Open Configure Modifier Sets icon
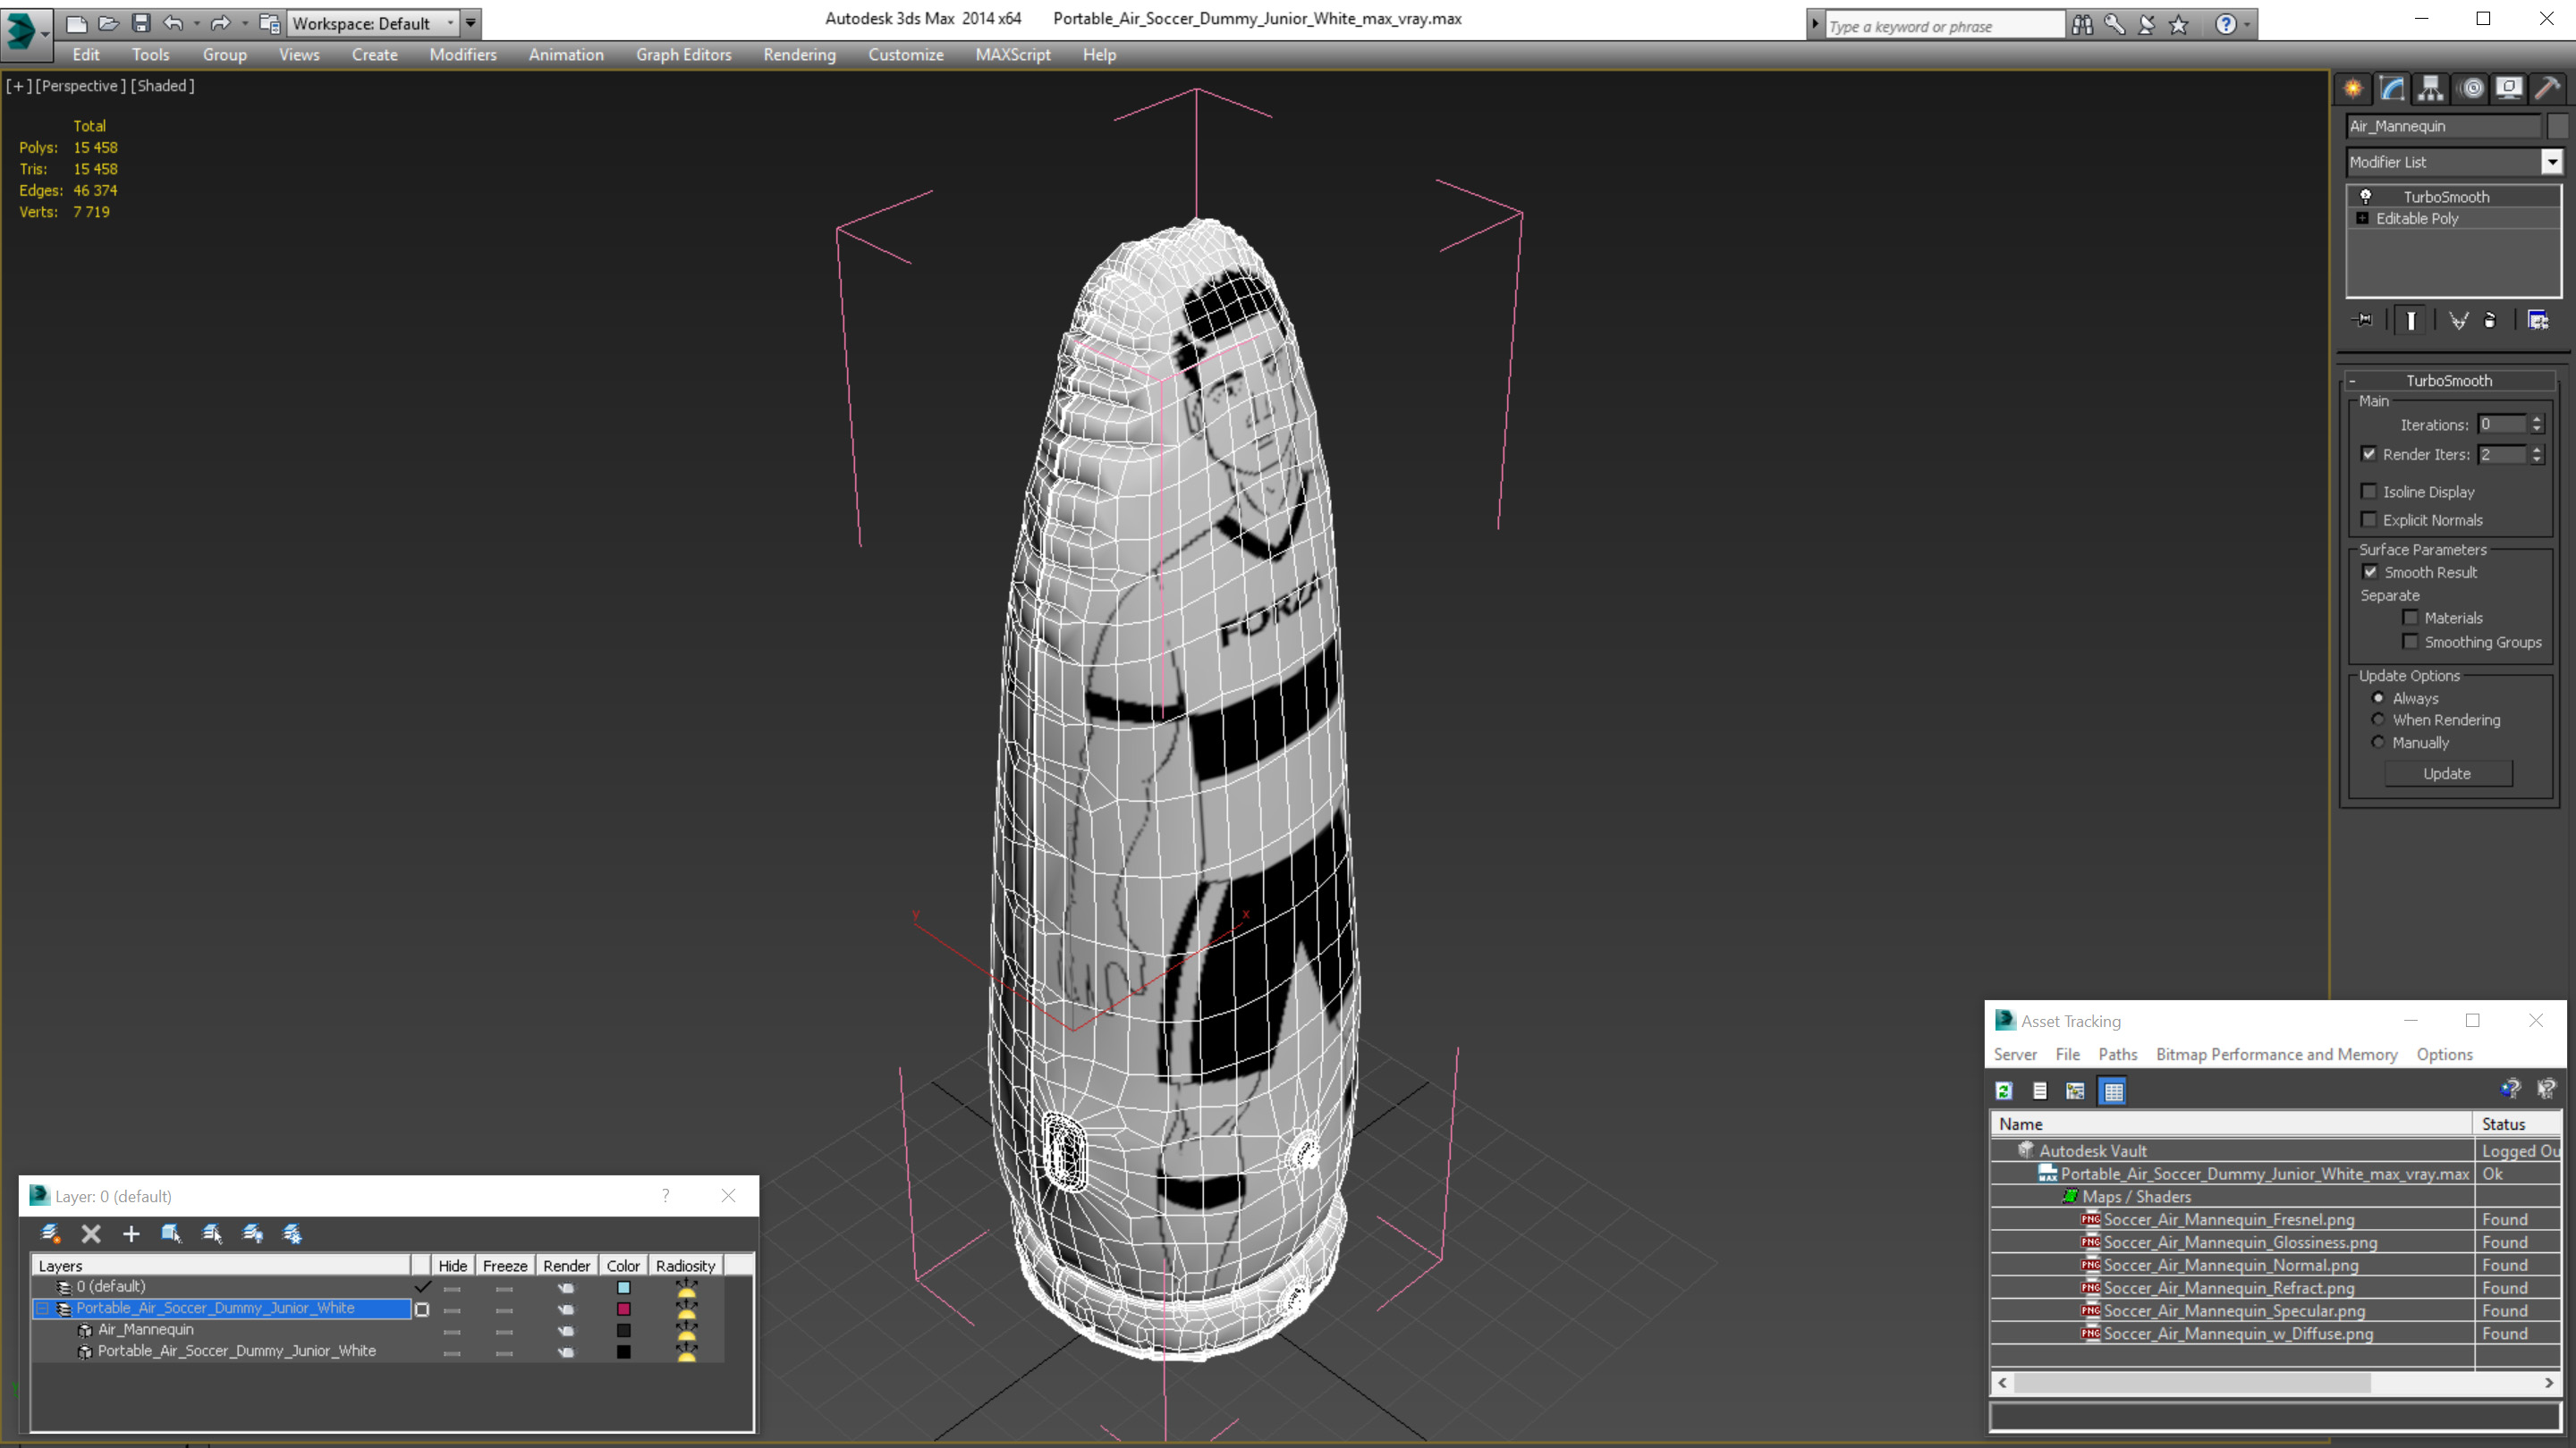Viewport: 2576px width, 1448px height. click(2538, 320)
